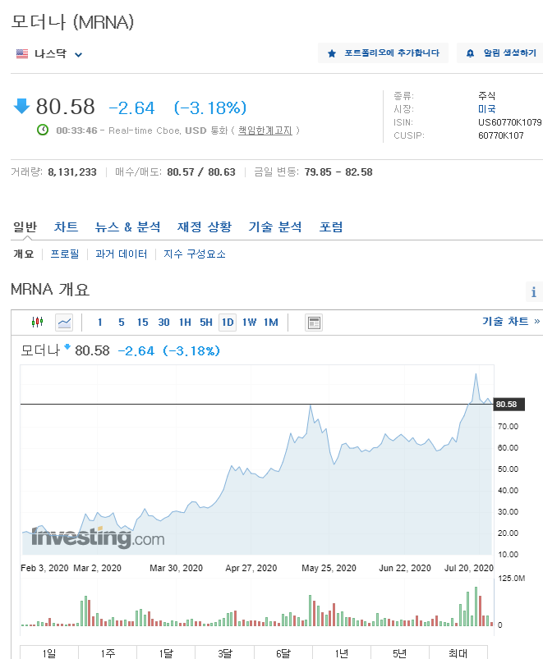
Task: Click the 모더나 (MRNA) page title
Action: (x=72, y=22)
